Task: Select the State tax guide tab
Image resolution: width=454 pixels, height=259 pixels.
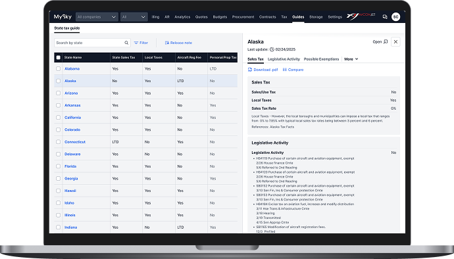Action: click(67, 28)
